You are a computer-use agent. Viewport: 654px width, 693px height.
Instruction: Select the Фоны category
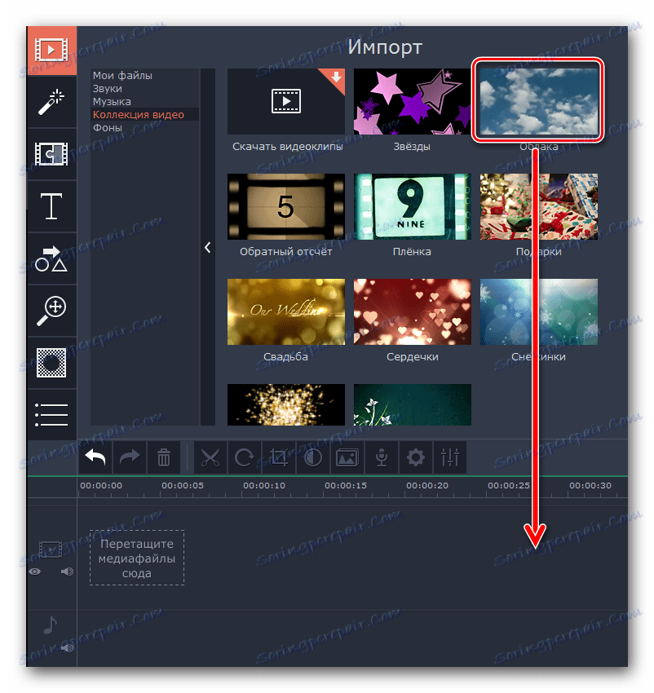click(108, 128)
